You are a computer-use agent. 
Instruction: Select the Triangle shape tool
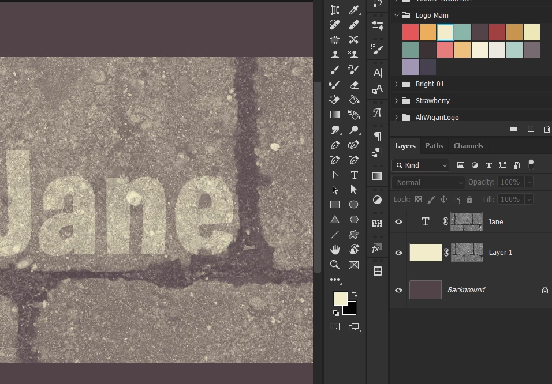pyautogui.click(x=335, y=220)
